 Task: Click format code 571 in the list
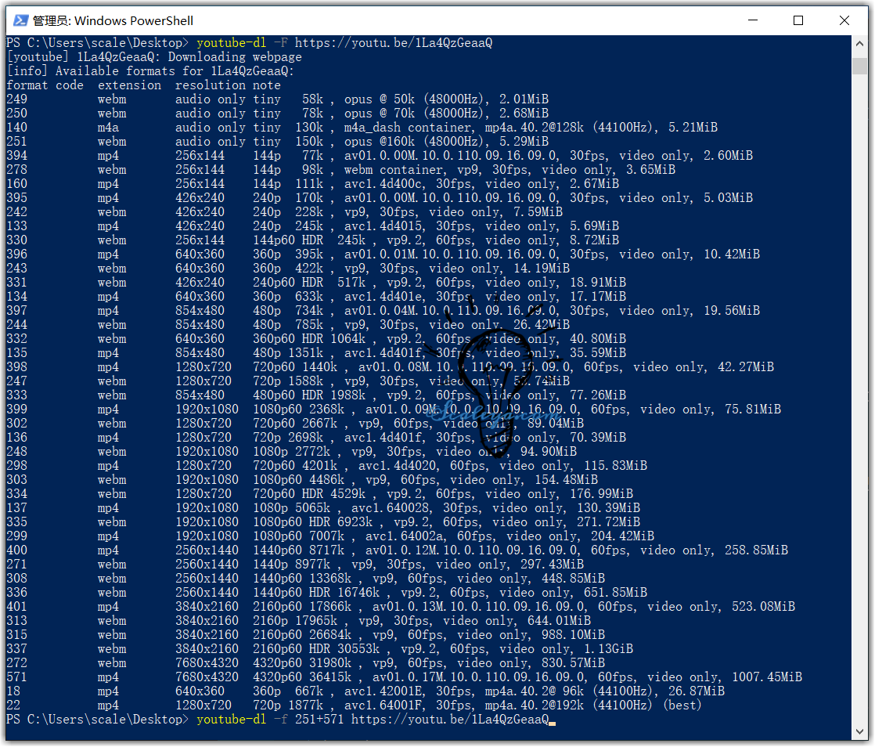[x=16, y=677]
